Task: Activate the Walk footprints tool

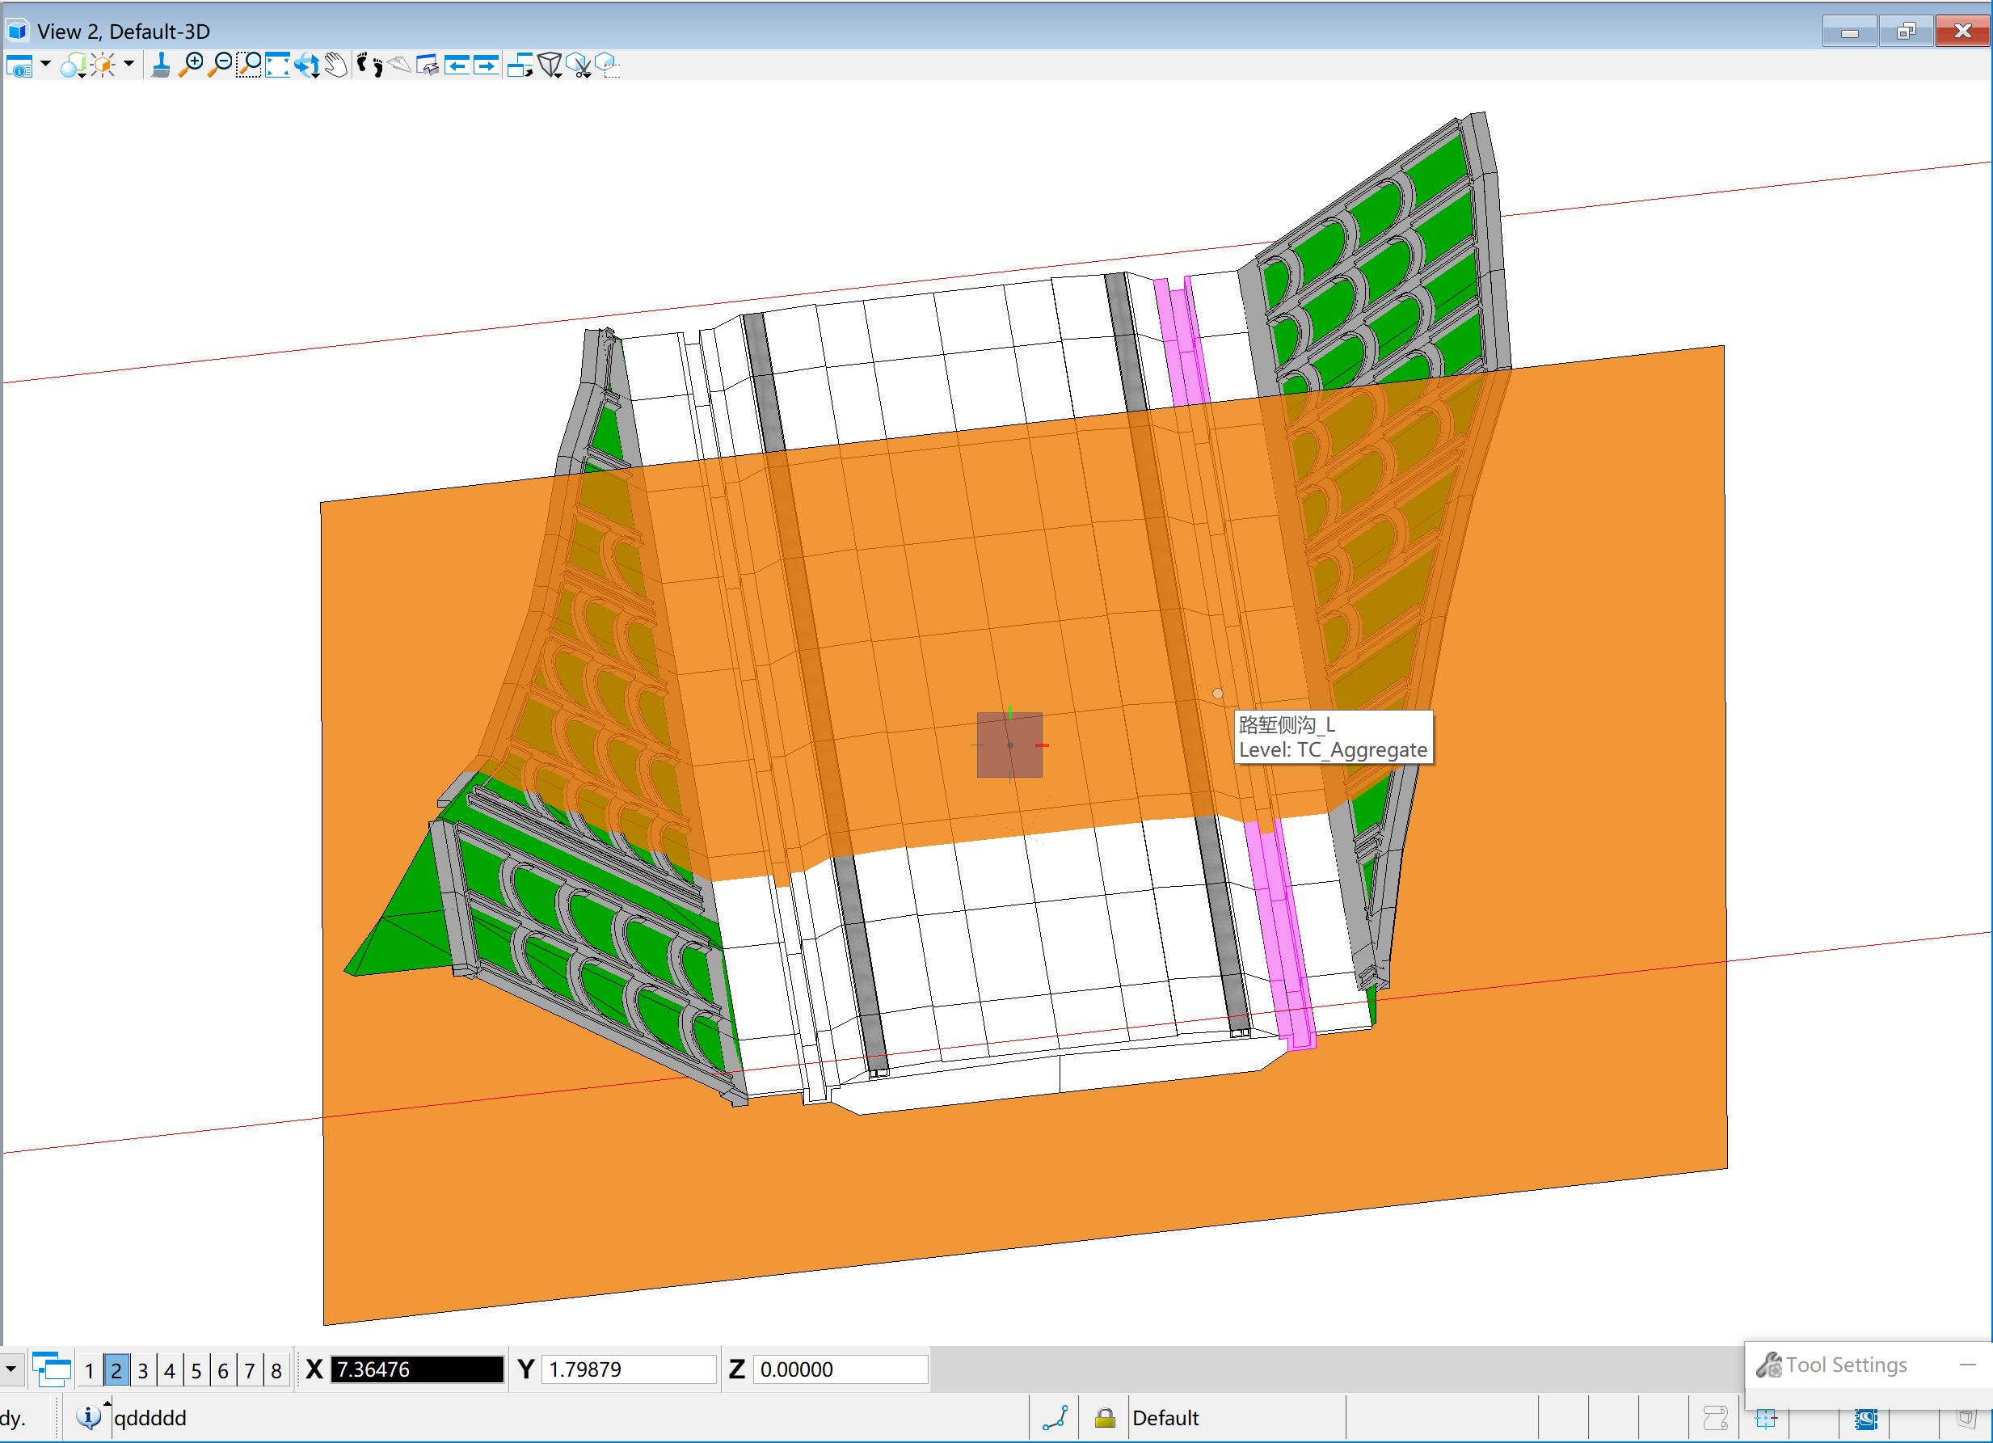Action: pos(370,65)
